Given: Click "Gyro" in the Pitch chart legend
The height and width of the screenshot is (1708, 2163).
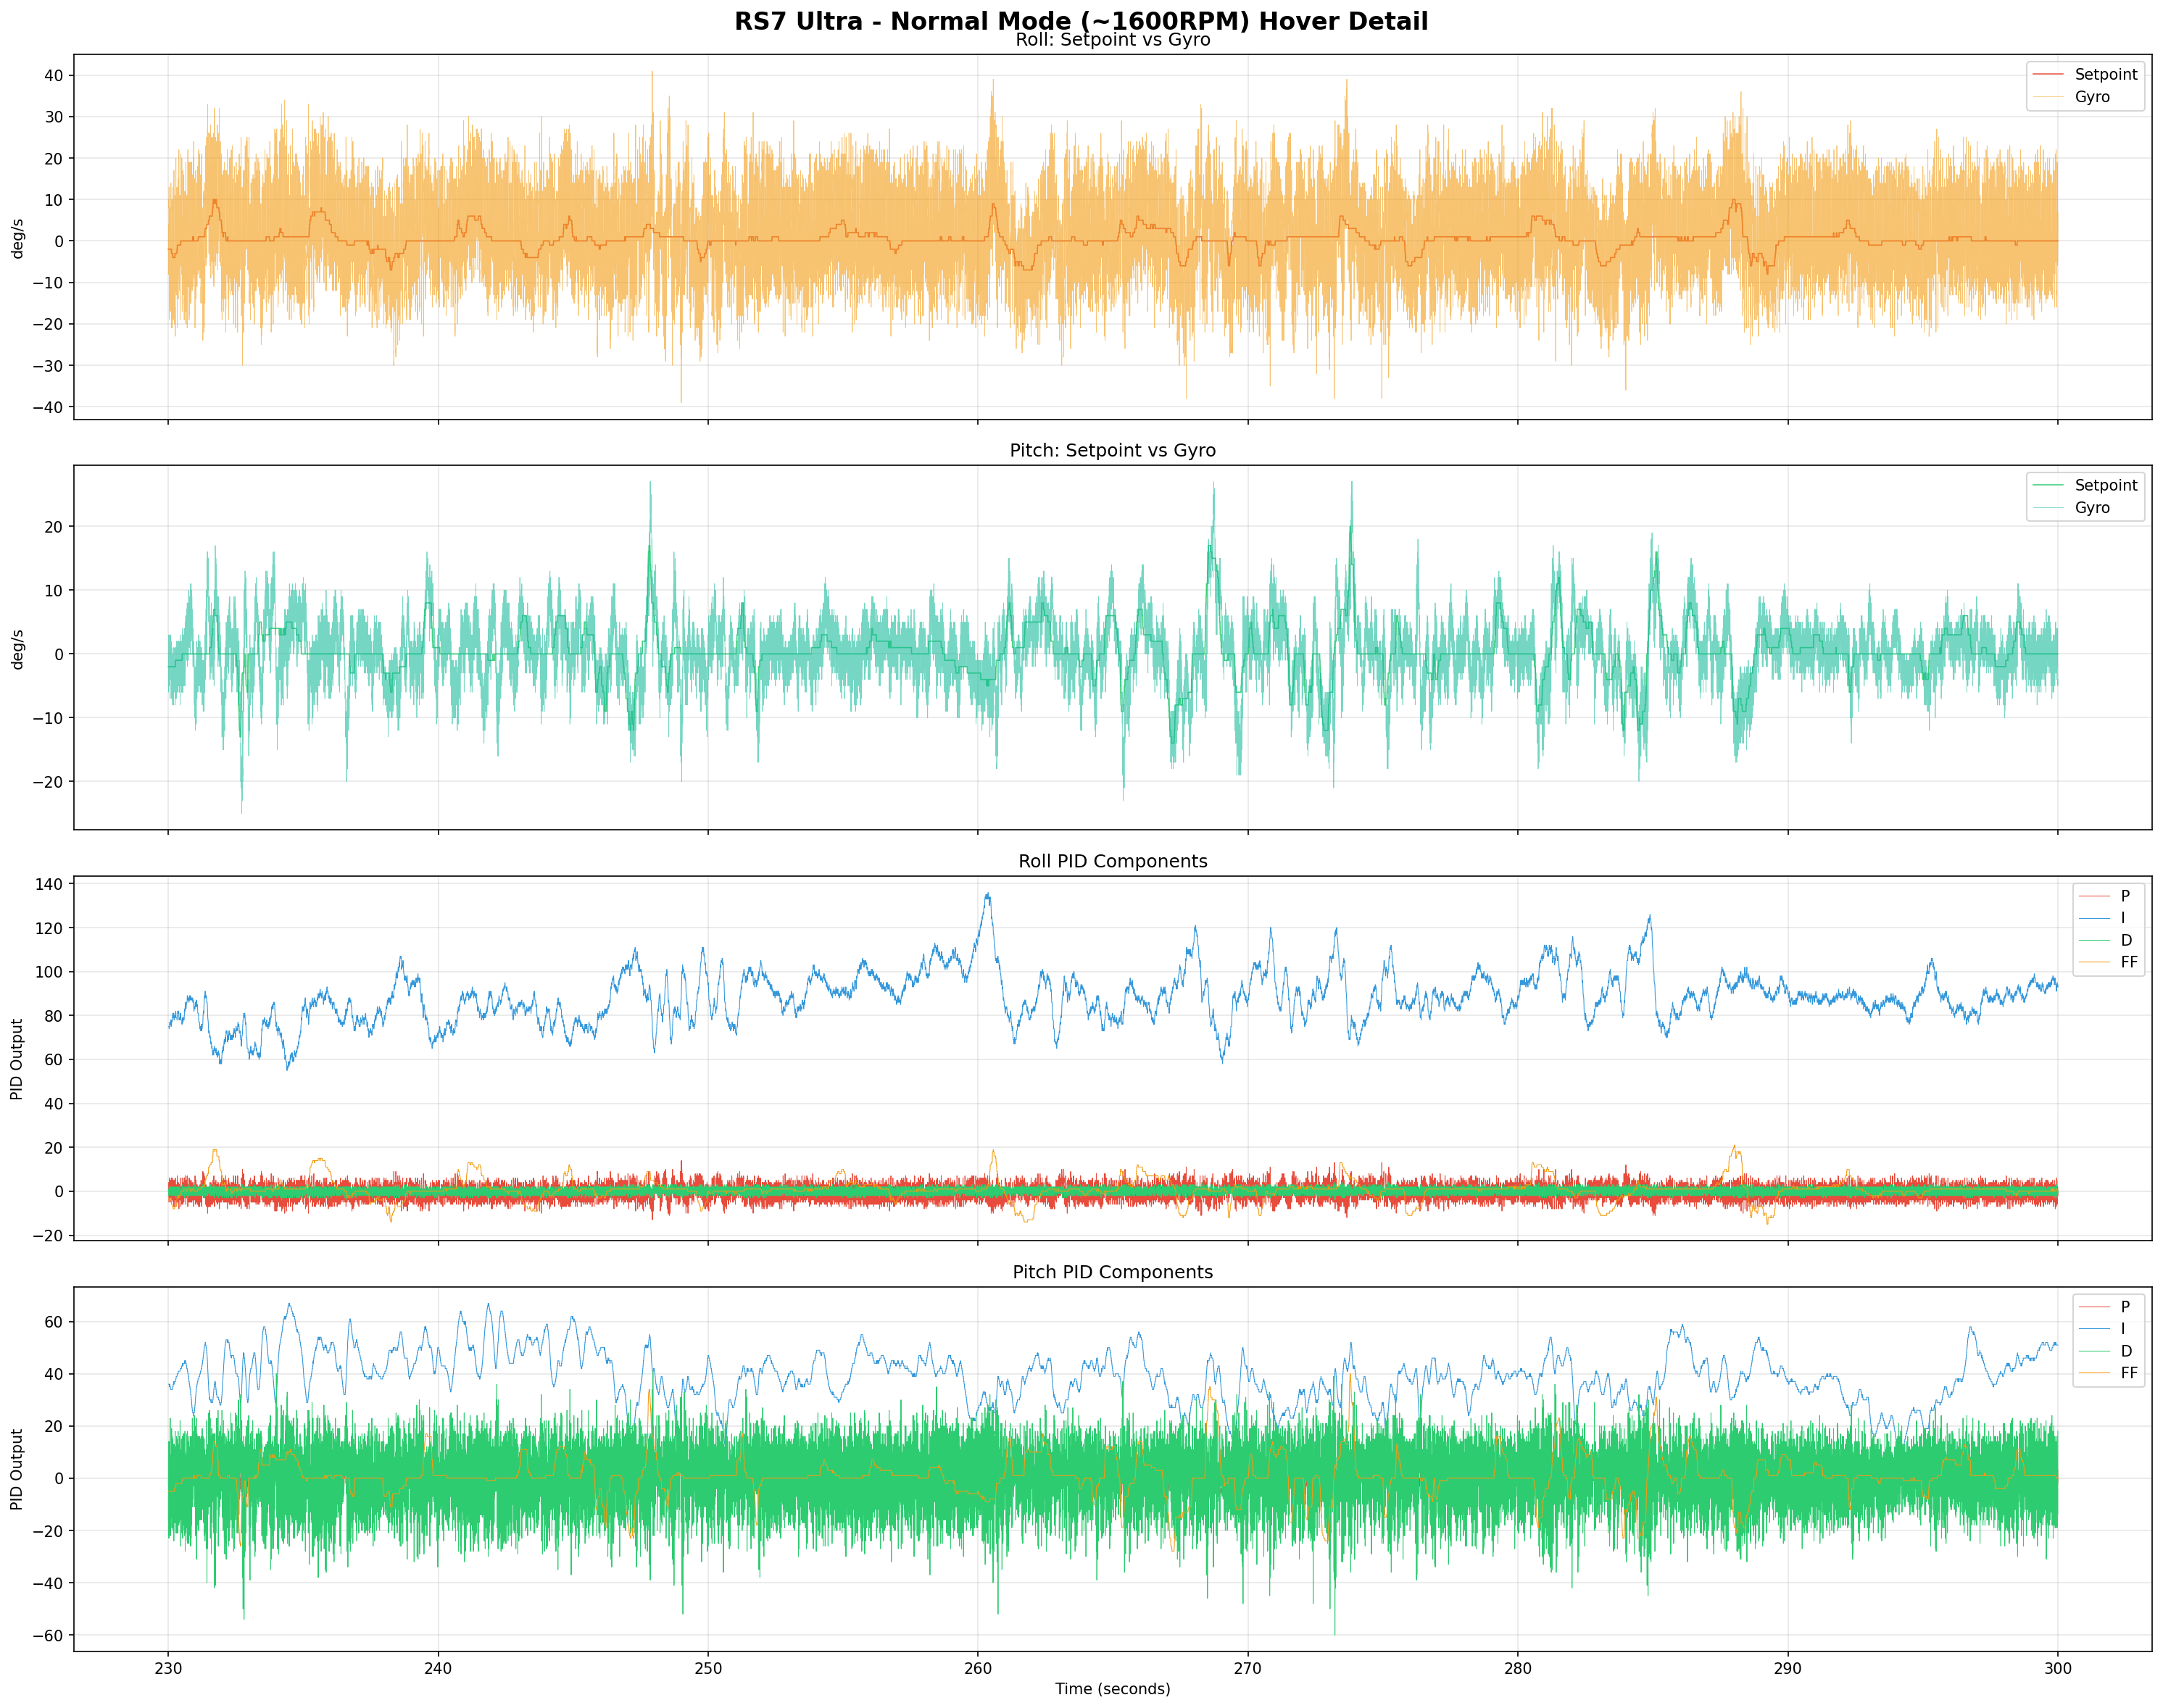Looking at the screenshot, I should click(x=2092, y=508).
